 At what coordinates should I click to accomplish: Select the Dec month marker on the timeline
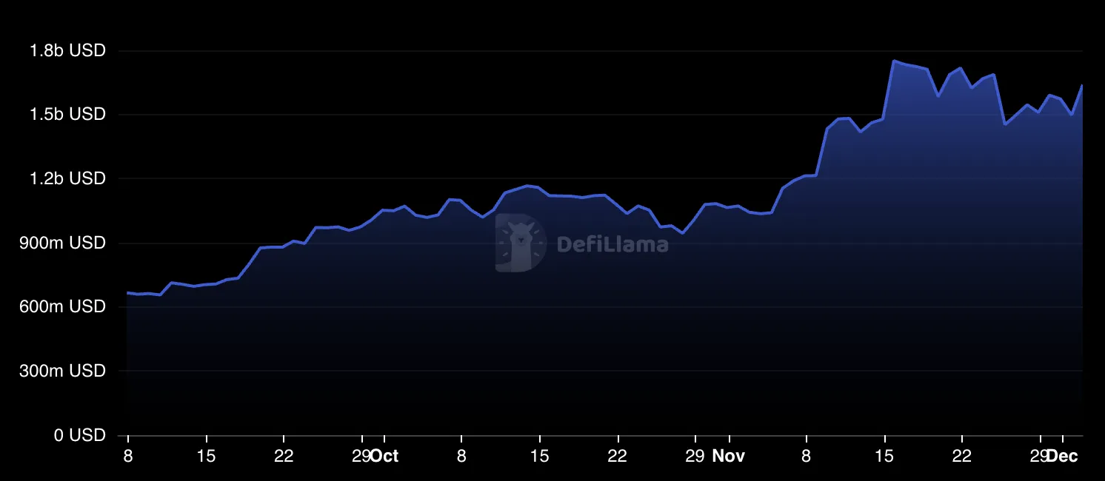pos(1062,456)
